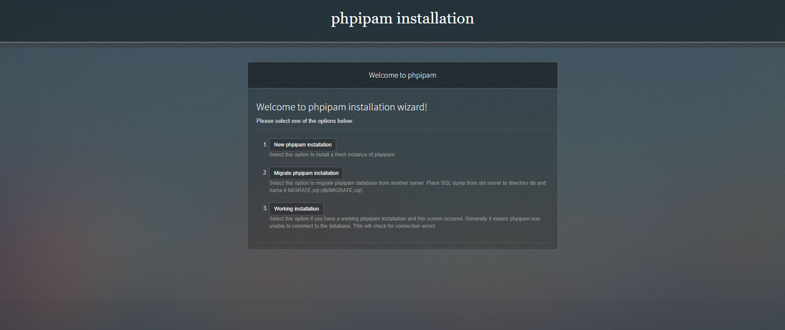The width and height of the screenshot is (785, 330).
Task: Click list number 1 beside New installation
Action: coord(265,145)
